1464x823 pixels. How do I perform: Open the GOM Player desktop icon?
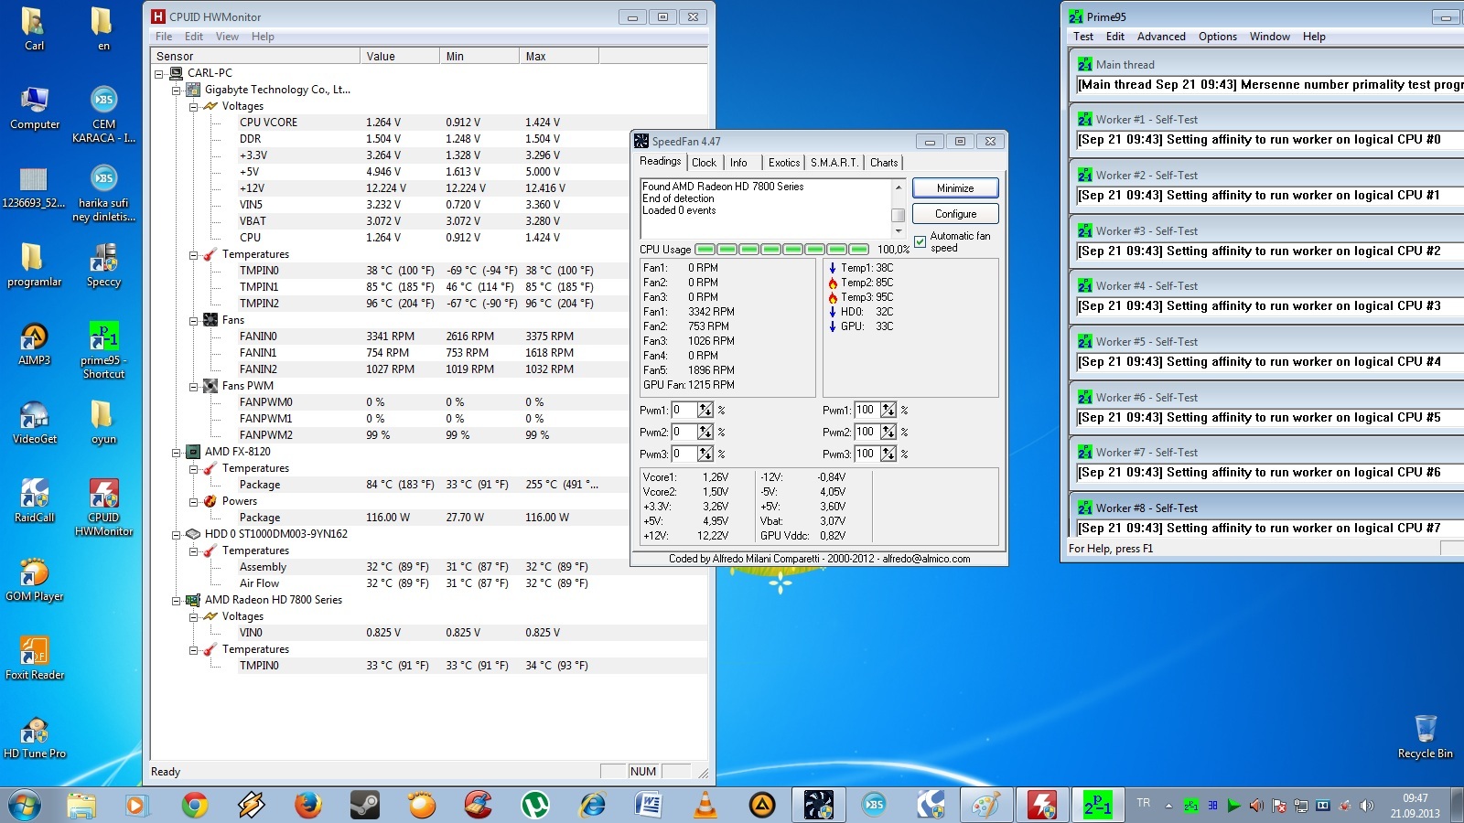(x=34, y=581)
